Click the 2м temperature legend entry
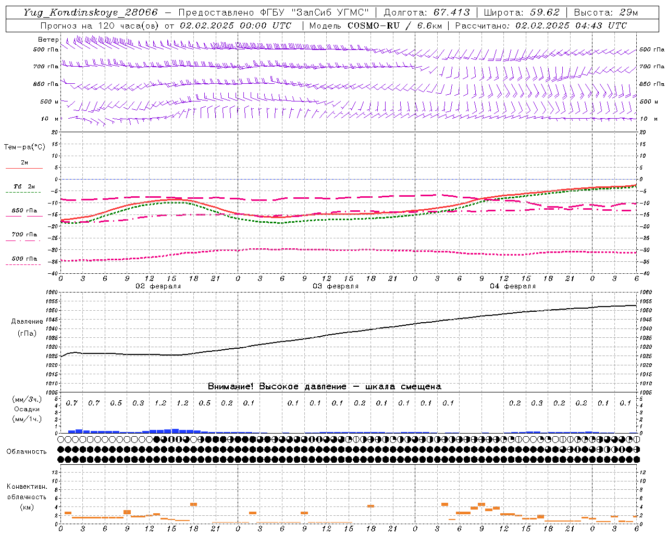Screen dimensions: 667x533 point(24,163)
